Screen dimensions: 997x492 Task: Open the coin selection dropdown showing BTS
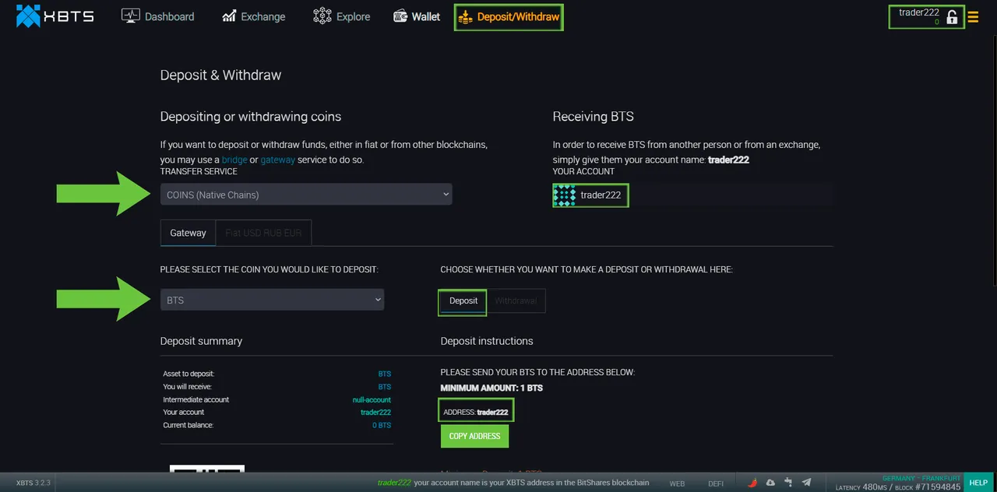point(272,300)
